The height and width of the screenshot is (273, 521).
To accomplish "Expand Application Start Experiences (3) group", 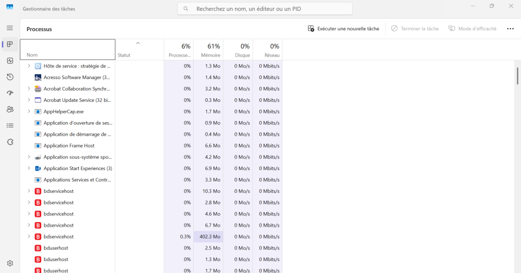I will (x=29, y=168).
